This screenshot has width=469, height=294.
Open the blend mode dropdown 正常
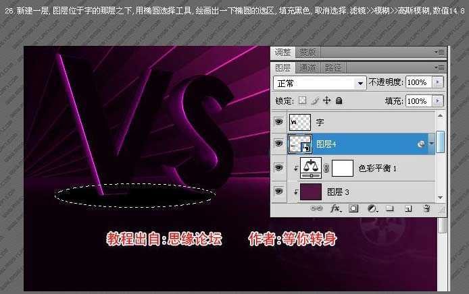tap(320, 83)
